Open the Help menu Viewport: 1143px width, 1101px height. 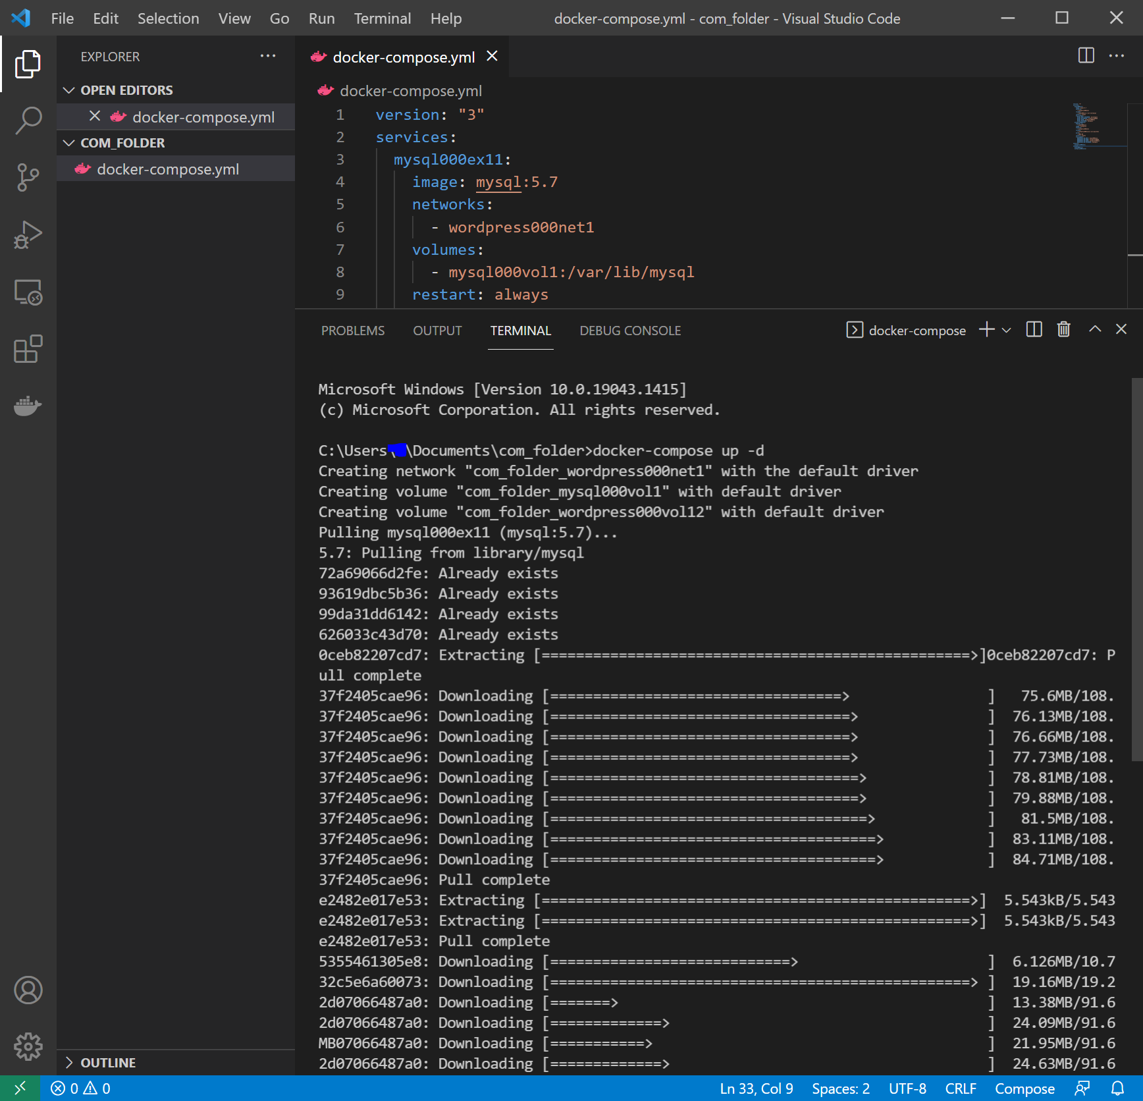pyautogui.click(x=446, y=18)
